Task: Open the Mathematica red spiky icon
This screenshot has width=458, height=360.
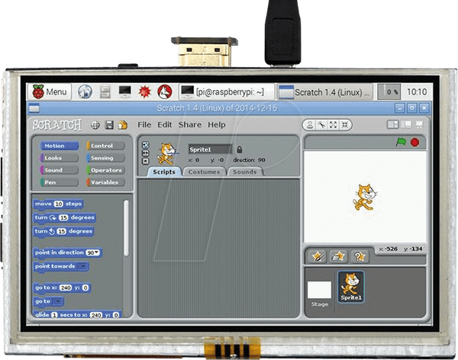Action: (145, 92)
